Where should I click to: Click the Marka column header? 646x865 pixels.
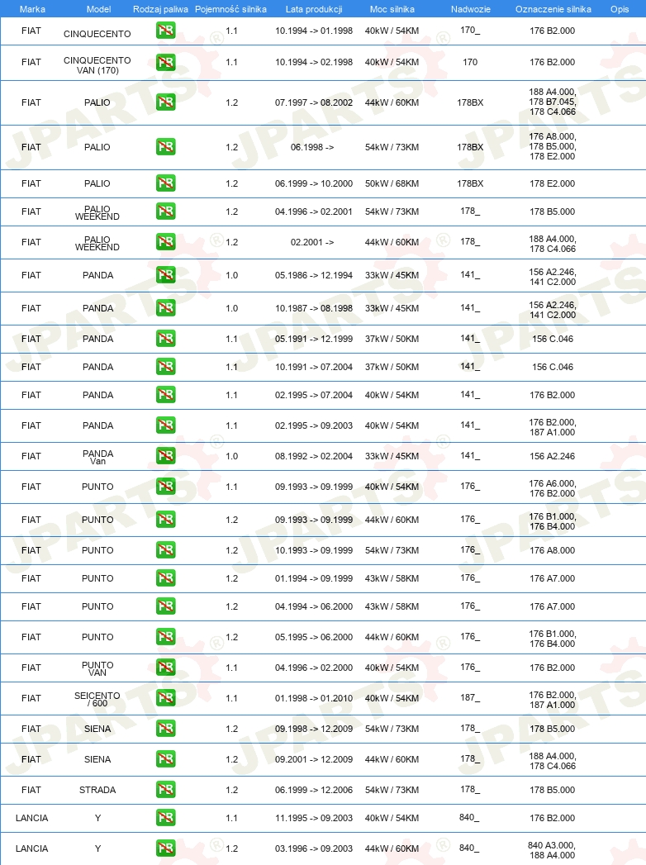(32, 9)
